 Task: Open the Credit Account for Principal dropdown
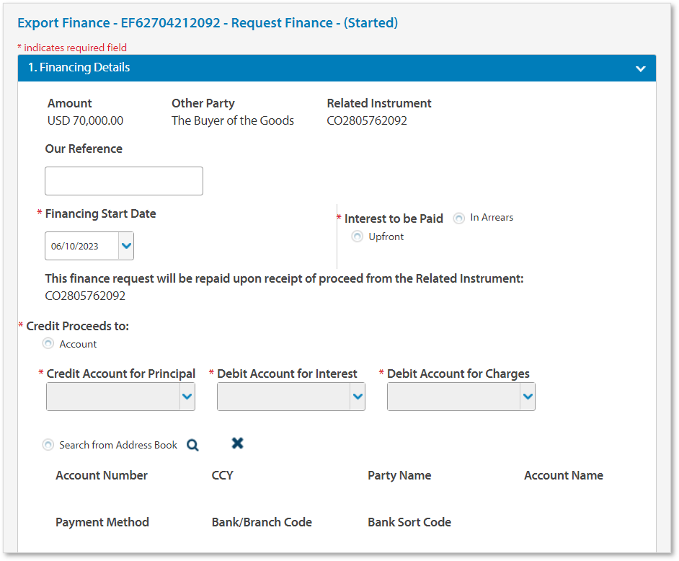(x=185, y=396)
